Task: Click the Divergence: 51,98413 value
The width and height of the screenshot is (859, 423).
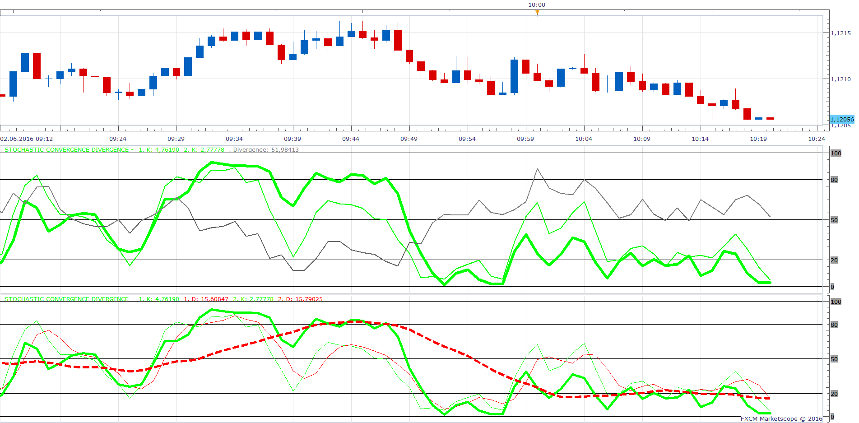Action: [x=266, y=149]
